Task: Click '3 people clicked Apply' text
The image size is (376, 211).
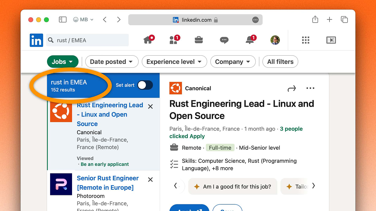Action: click(x=236, y=132)
